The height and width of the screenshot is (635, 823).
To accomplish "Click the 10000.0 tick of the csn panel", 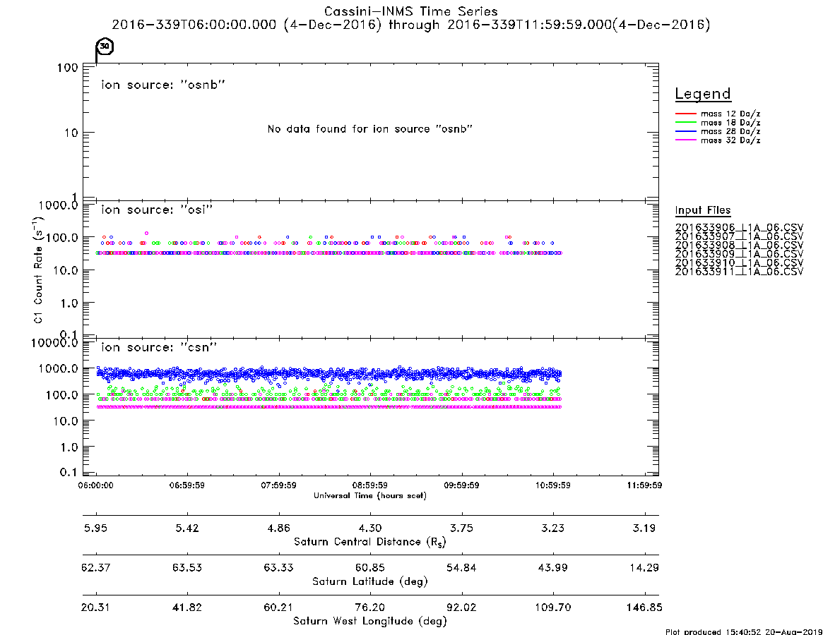I will [x=54, y=343].
